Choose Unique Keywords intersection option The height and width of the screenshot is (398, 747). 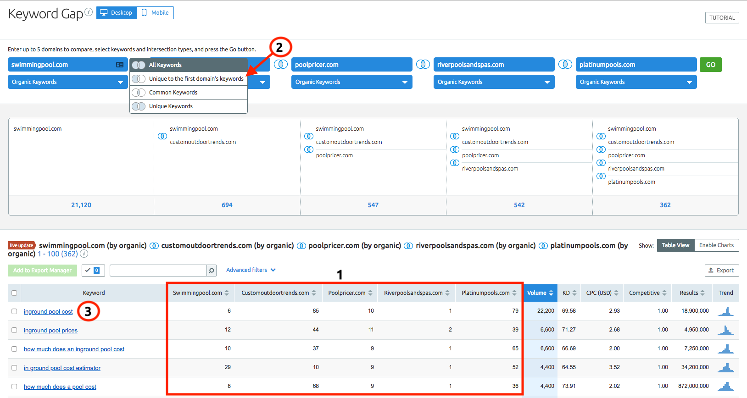pyautogui.click(x=189, y=106)
